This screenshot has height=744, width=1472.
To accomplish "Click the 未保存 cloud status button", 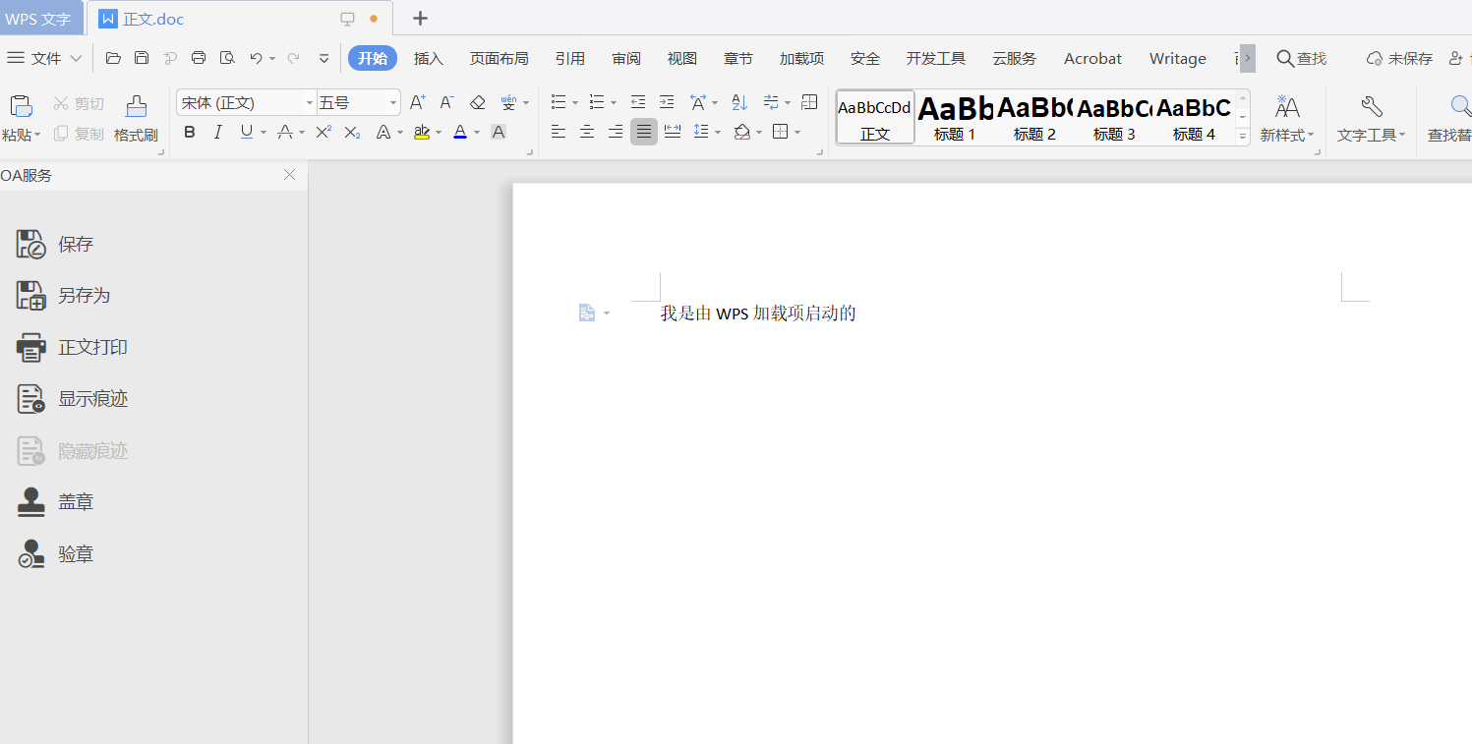I will pyautogui.click(x=1400, y=59).
